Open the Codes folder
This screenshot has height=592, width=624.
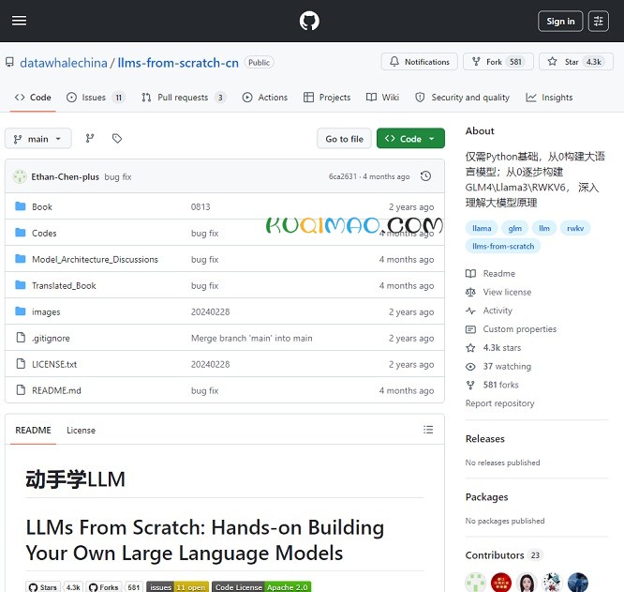point(44,233)
